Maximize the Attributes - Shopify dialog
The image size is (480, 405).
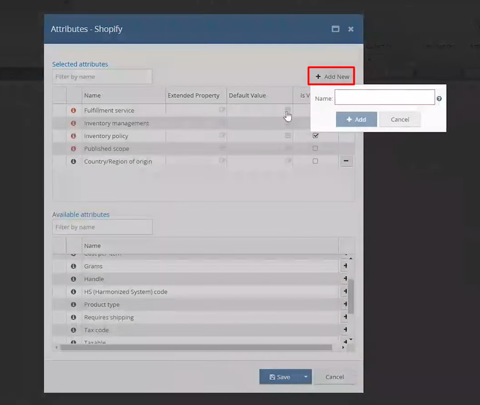click(x=335, y=29)
